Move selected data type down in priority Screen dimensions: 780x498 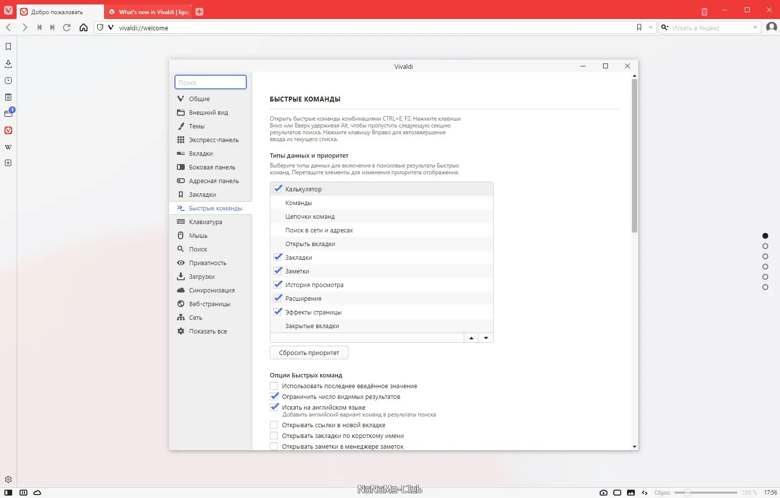click(486, 338)
